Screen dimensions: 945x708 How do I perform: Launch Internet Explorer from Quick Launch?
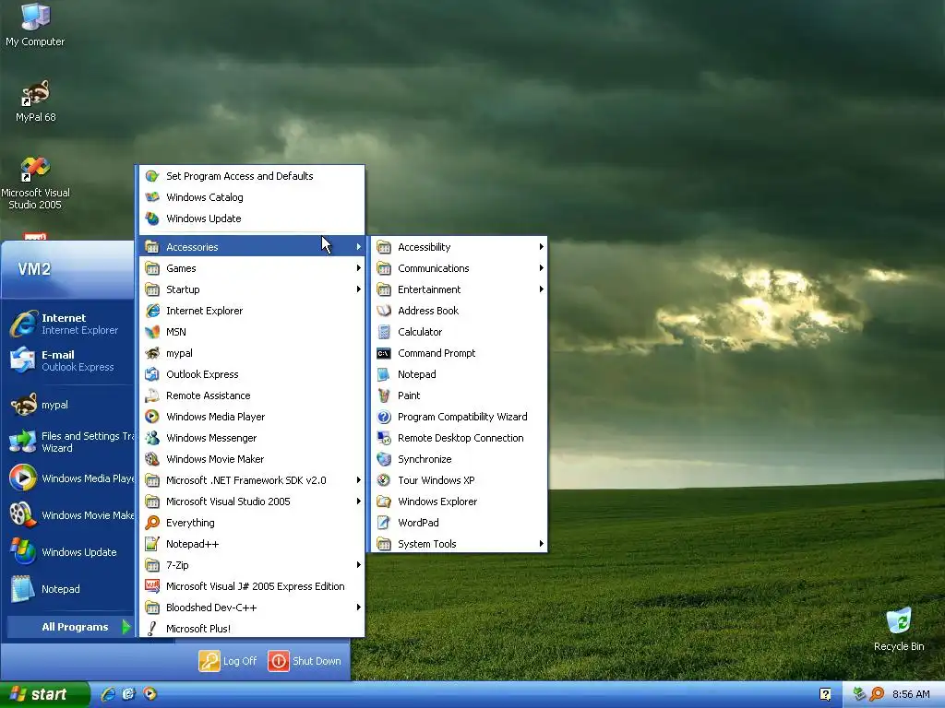[109, 694]
